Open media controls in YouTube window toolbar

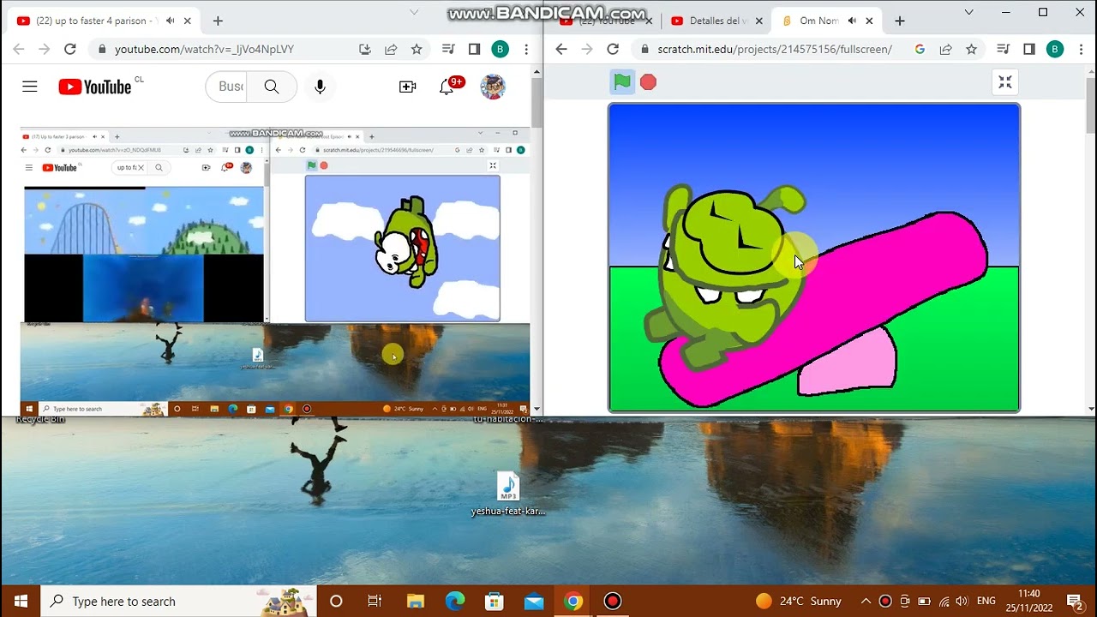click(x=448, y=49)
